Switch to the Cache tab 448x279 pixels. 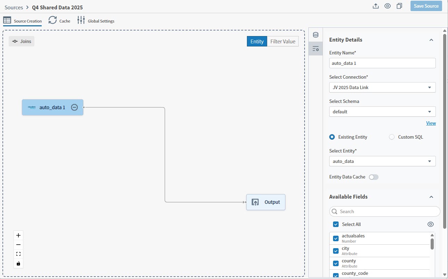coord(59,21)
